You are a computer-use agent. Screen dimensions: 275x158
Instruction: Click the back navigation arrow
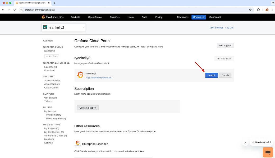(x=3, y=9)
